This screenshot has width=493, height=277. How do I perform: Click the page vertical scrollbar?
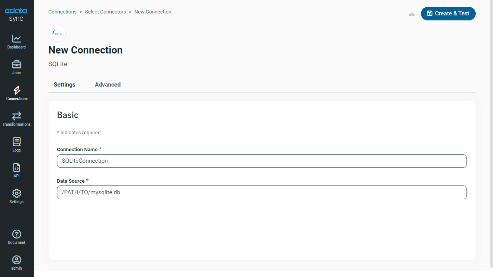[x=491, y=134]
